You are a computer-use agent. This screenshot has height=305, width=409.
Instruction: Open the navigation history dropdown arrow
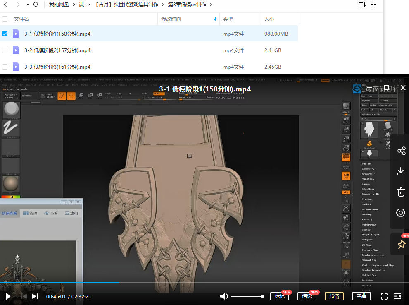click(x=27, y=5)
